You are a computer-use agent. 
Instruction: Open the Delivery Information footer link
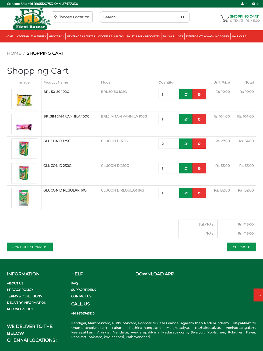point(27,303)
